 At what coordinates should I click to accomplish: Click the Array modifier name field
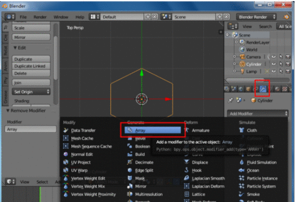[x=30, y=129]
